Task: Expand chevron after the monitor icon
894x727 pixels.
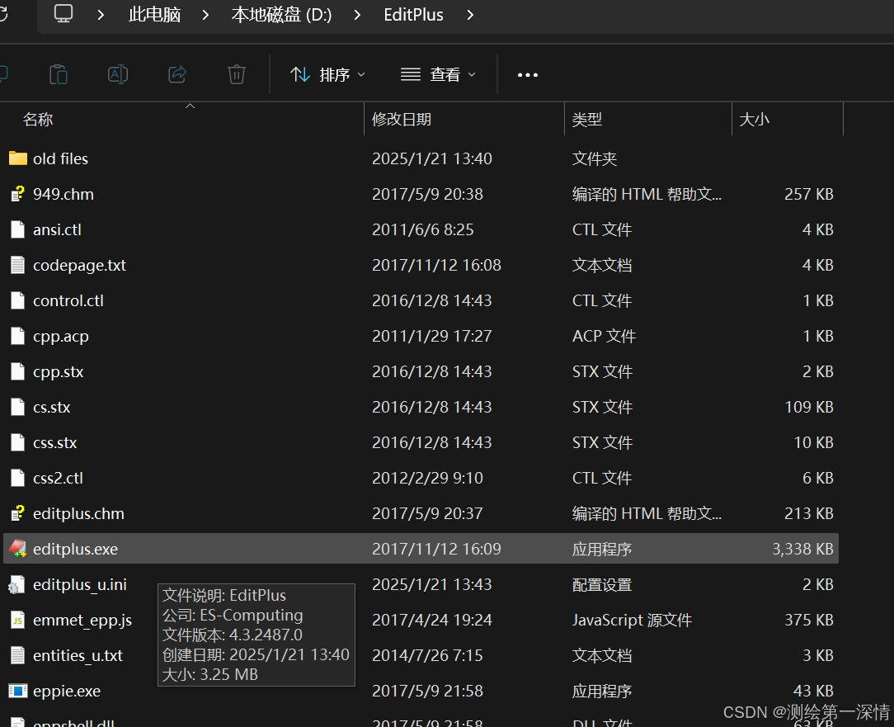Action: coord(101,15)
